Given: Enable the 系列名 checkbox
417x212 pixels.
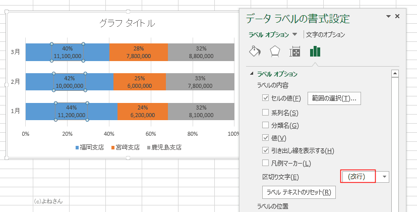Looking at the screenshot, I should [x=265, y=112].
